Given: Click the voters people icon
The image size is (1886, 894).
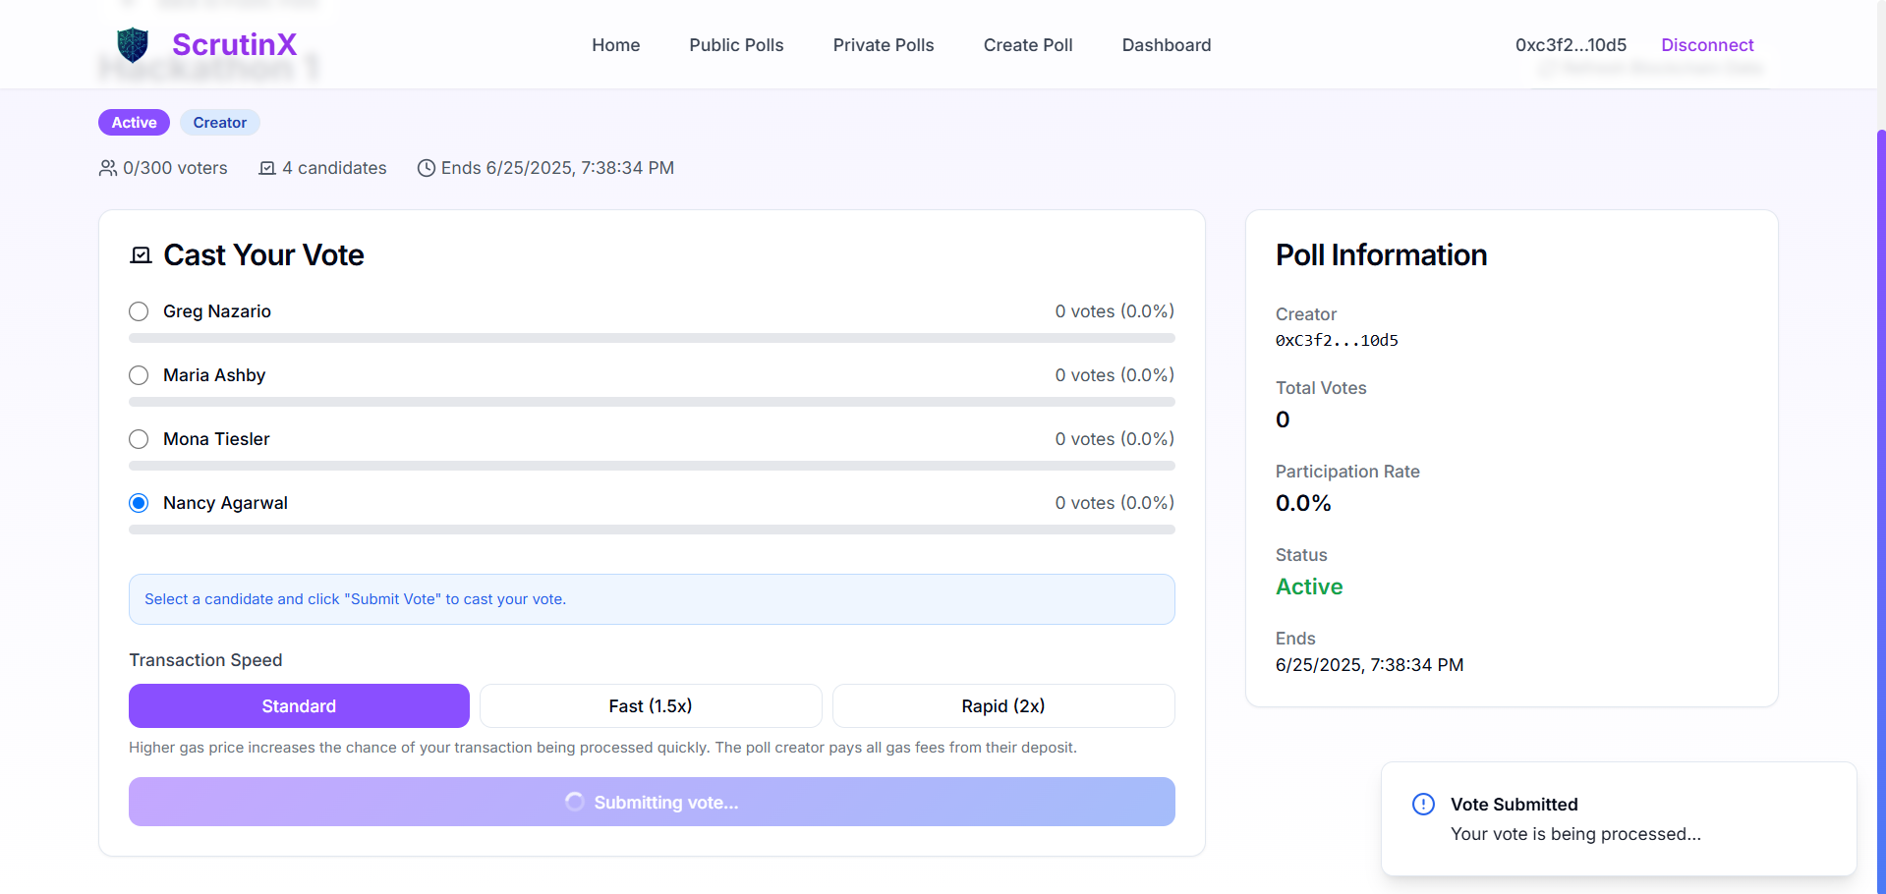Looking at the screenshot, I should click(108, 168).
